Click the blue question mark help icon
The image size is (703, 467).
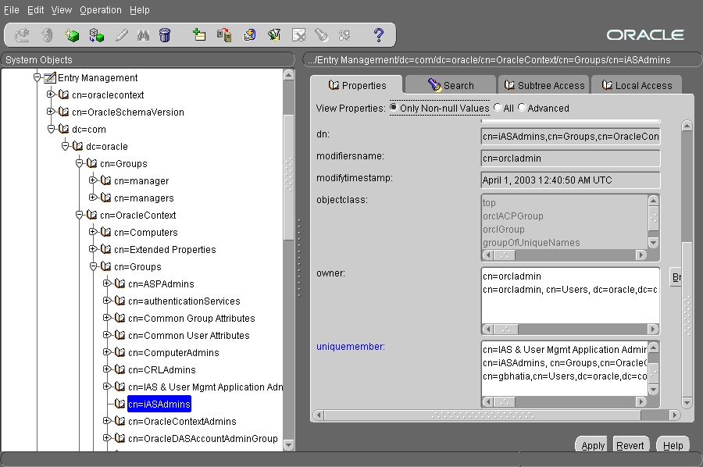pyautogui.click(x=379, y=35)
